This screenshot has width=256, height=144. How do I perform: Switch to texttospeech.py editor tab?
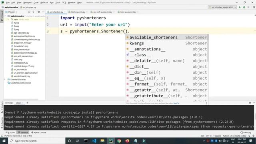click(x=78, y=12)
